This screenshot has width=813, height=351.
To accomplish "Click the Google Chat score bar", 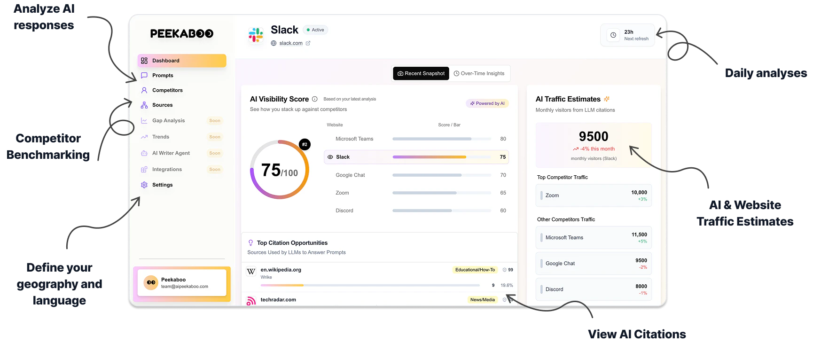I will pyautogui.click(x=442, y=175).
